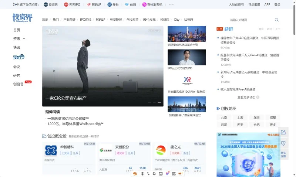The image size is (296, 177).
Task: Select the 投研院 navigation tab
Action: [x=165, y=20]
